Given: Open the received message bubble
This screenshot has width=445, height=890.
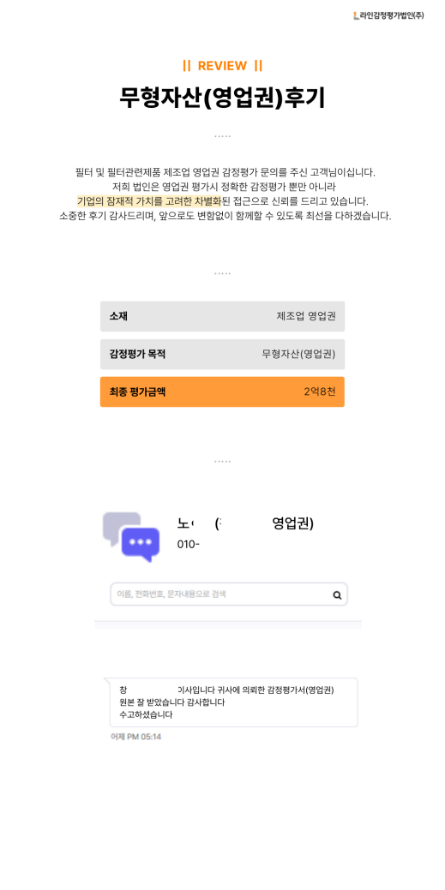Looking at the screenshot, I should tap(233, 702).
